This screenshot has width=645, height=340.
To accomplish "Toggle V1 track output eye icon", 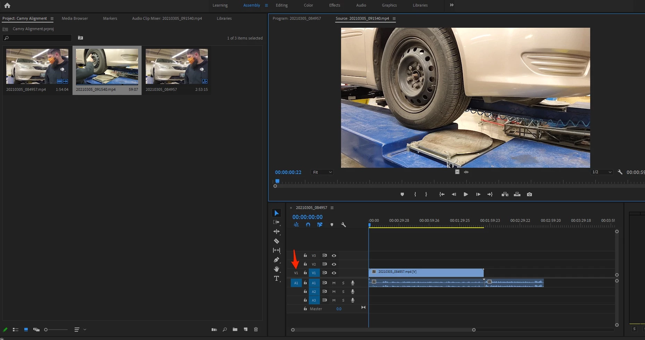I will (334, 273).
